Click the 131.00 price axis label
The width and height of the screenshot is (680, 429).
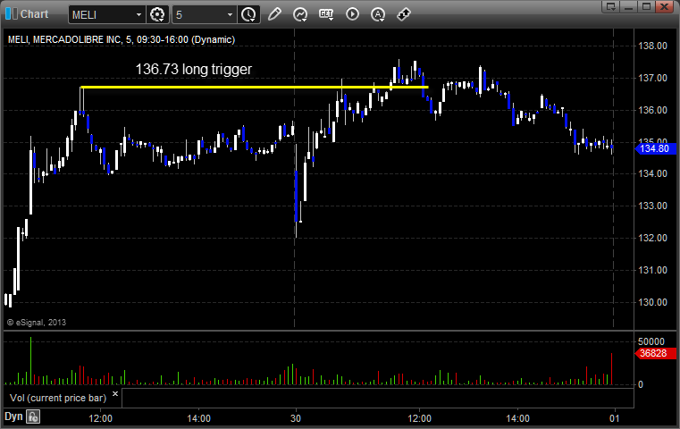coord(652,270)
